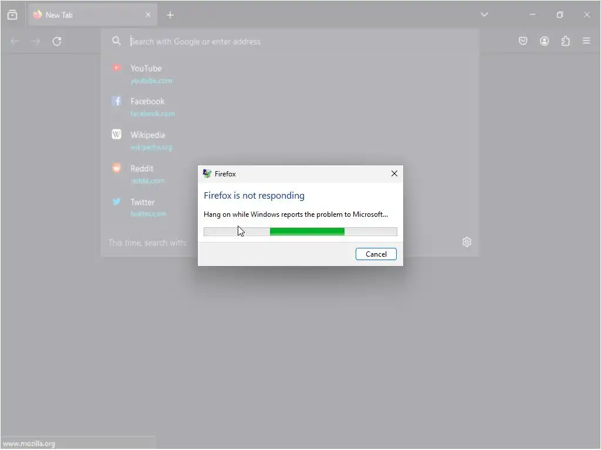601x450 pixels.
Task: Go back with the back arrow
Action: coord(15,41)
